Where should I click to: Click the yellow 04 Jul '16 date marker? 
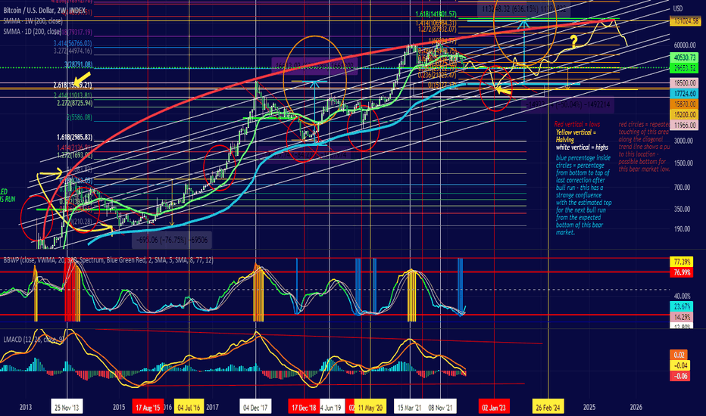(x=189, y=408)
